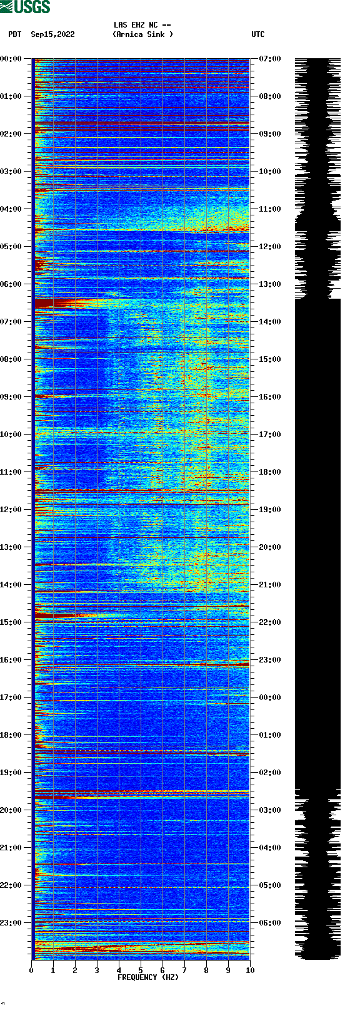This screenshot has height=1010, width=345.
Task: Click inside the colored spectrogram plot
Action: point(141,509)
